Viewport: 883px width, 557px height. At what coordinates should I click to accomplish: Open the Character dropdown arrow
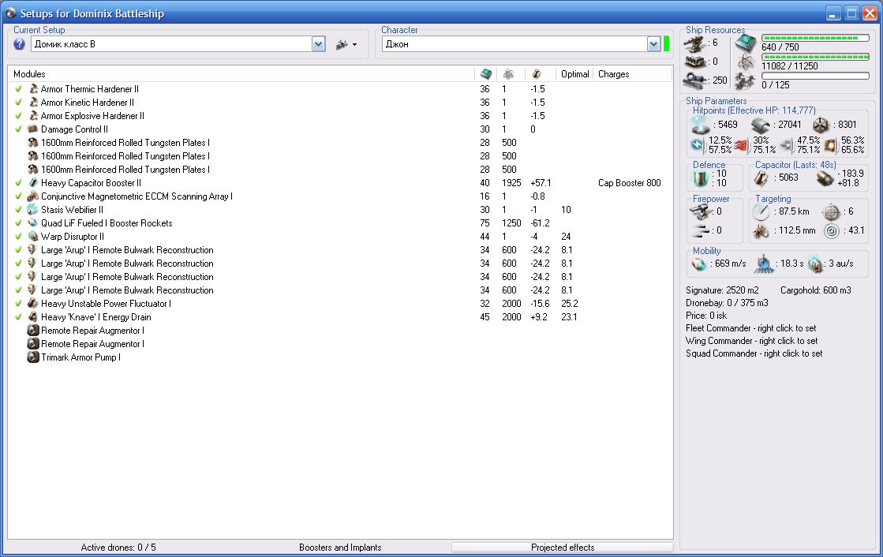(x=653, y=44)
